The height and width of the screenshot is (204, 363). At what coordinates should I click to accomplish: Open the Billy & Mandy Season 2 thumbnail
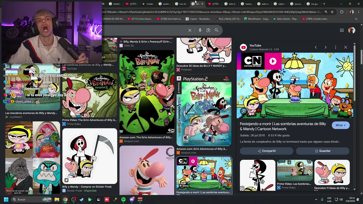tap(90, 95)
